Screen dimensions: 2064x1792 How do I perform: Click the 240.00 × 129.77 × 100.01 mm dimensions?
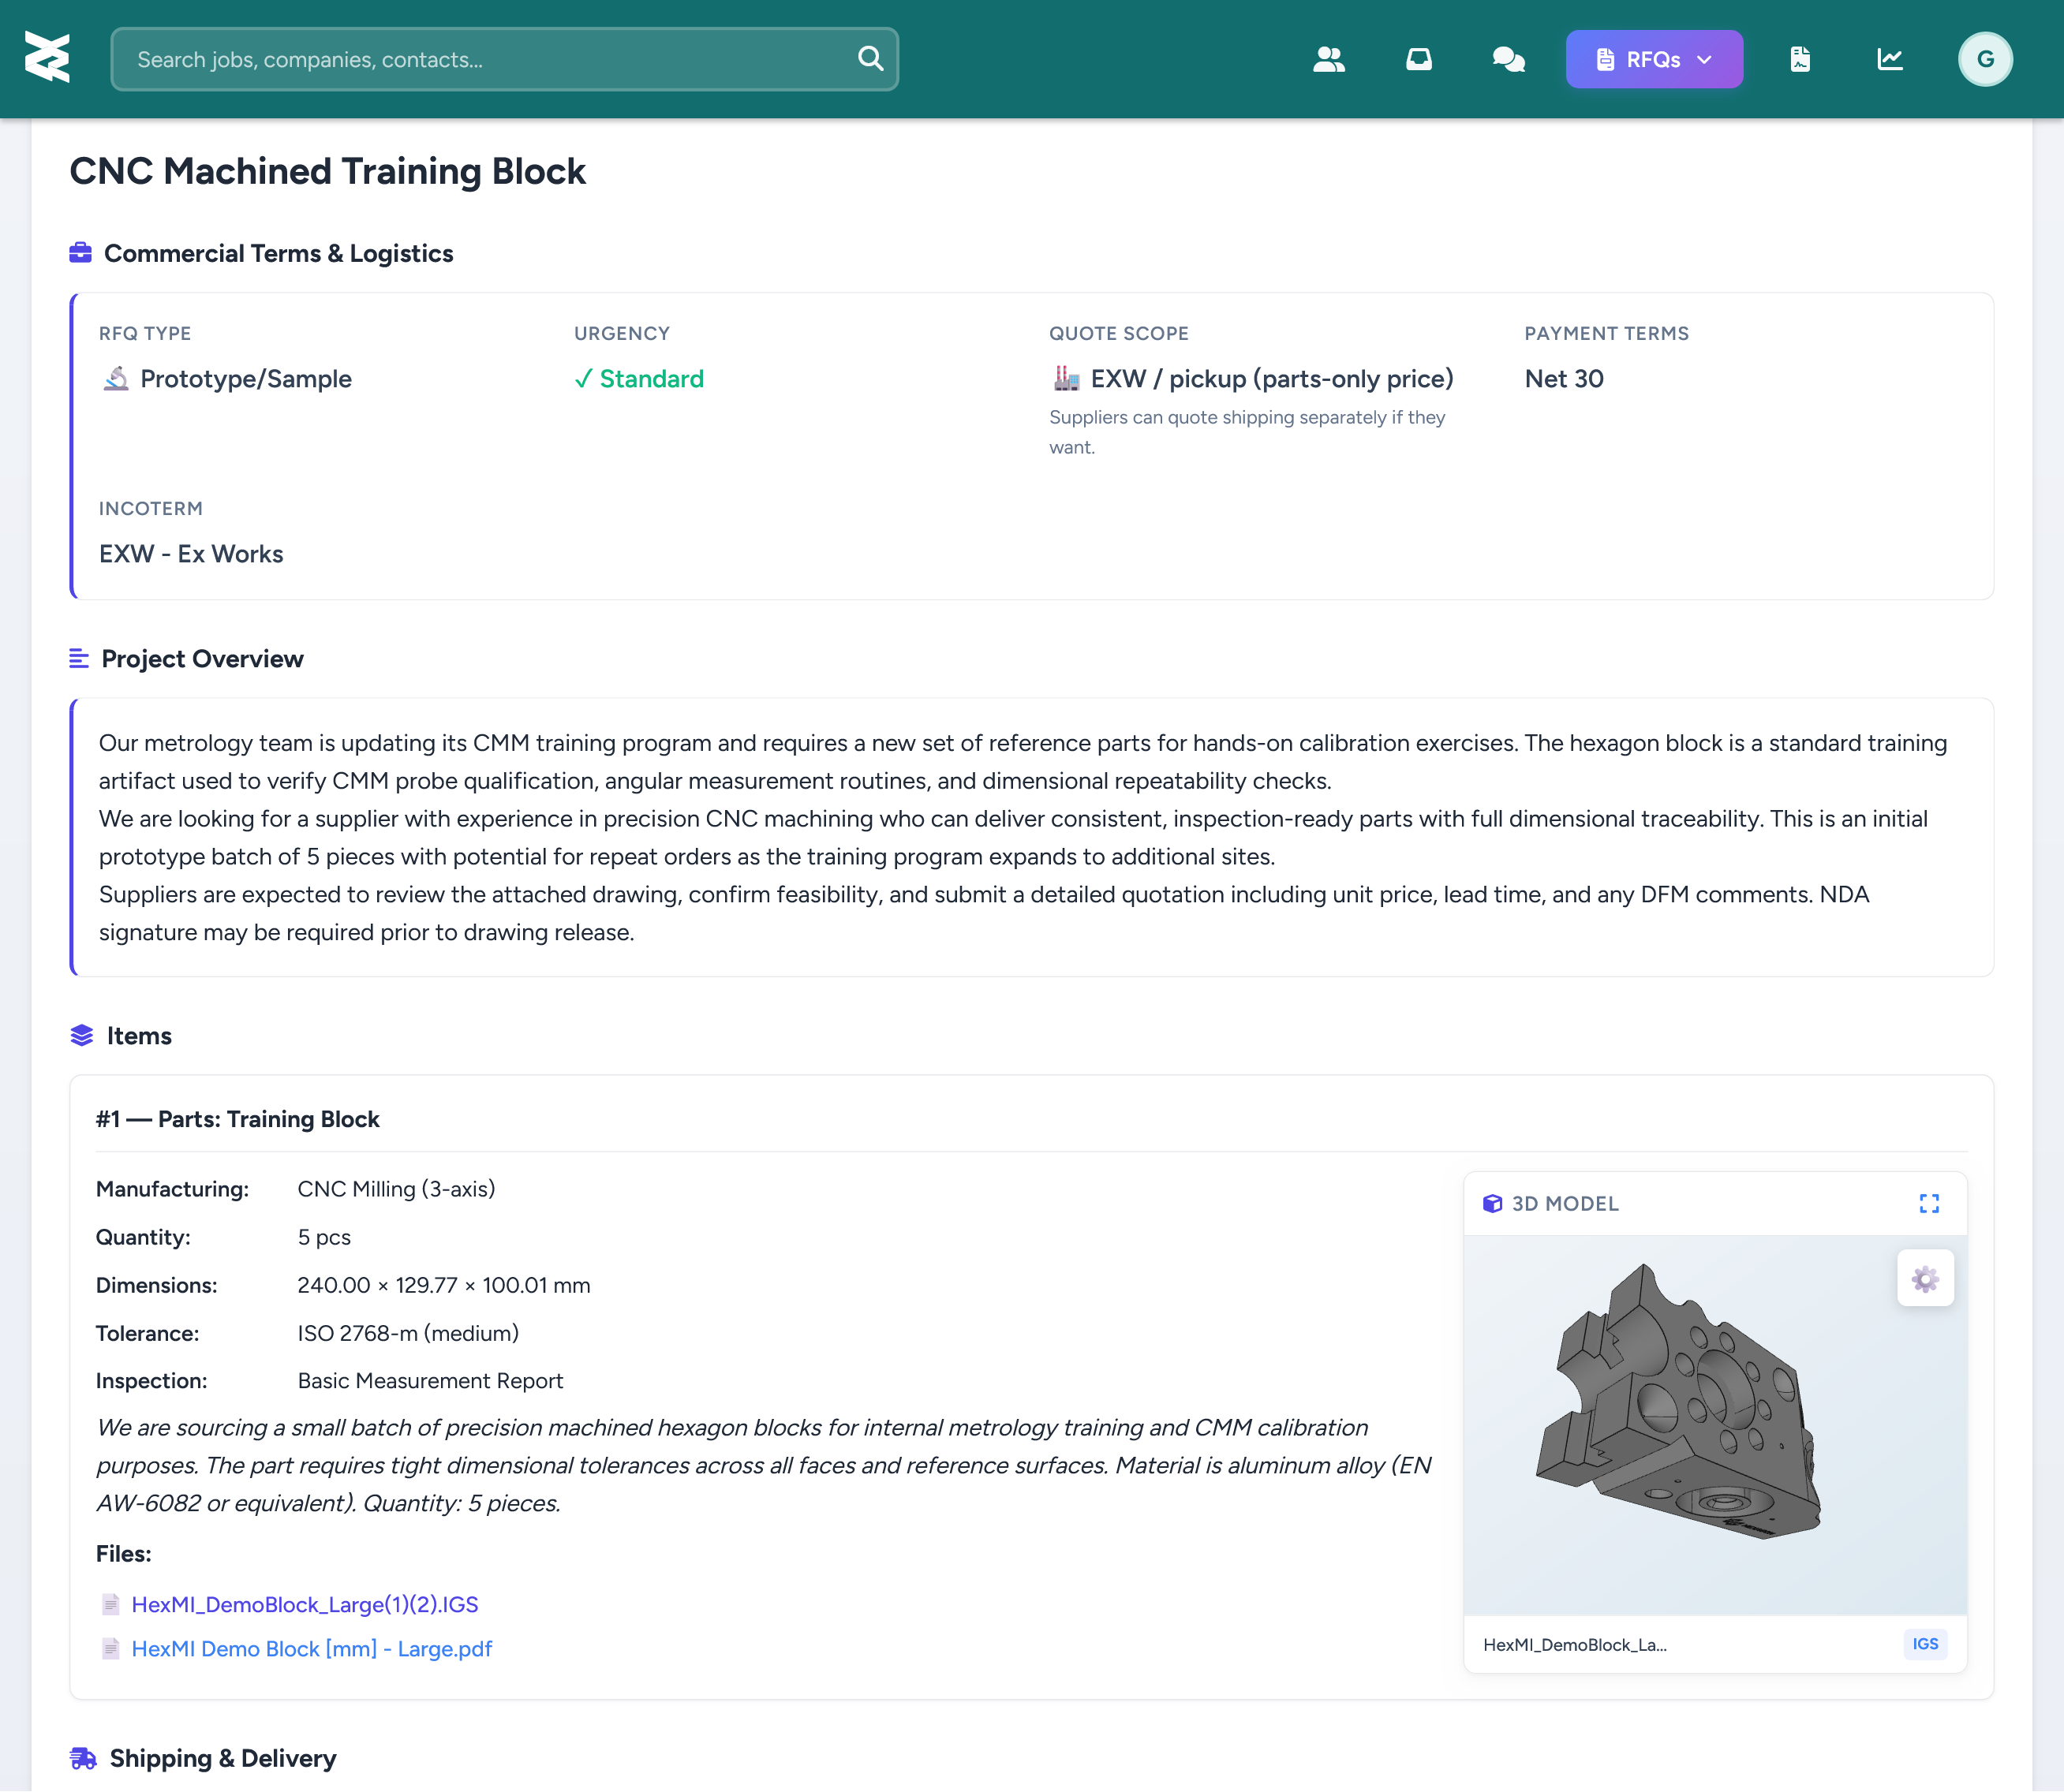[x=443, y=1285]
